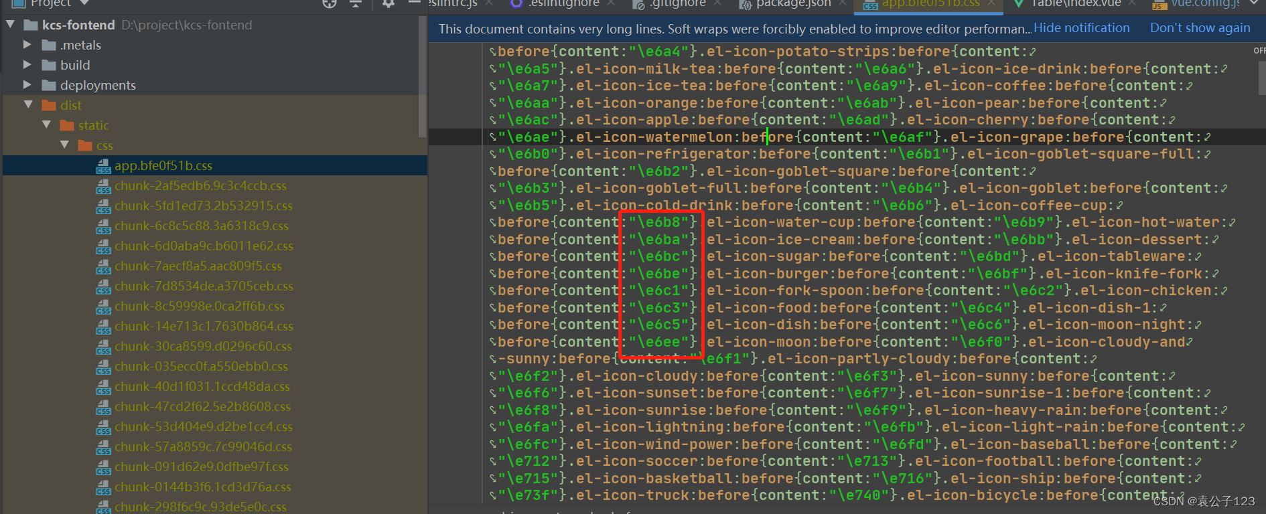
Task: Click the orange dist folder icon
Action: point(49,106)
